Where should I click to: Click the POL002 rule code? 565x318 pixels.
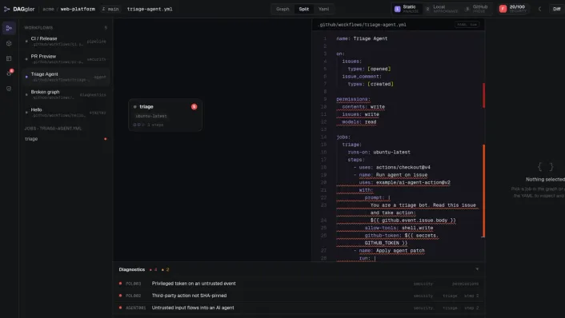pos(134,296)
